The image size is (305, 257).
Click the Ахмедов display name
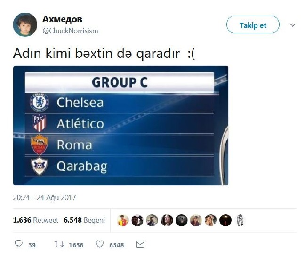tap(62, 19)
